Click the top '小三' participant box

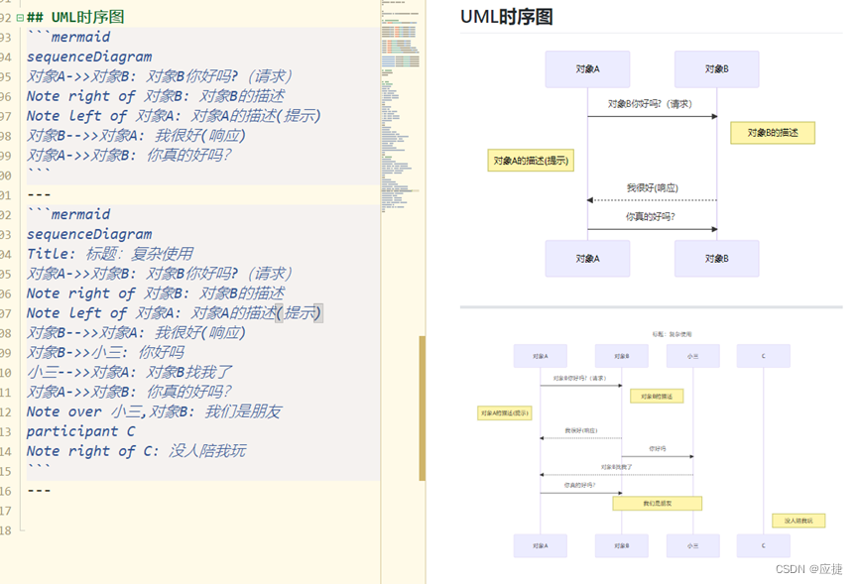(692, 356)
